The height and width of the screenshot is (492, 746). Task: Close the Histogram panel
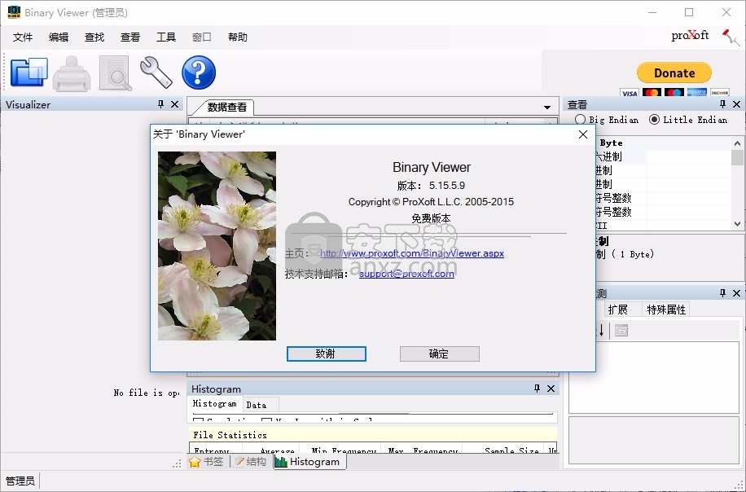click(x=551, y=389)
